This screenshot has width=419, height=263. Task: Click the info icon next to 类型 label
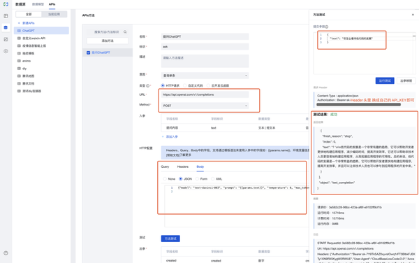147,85
